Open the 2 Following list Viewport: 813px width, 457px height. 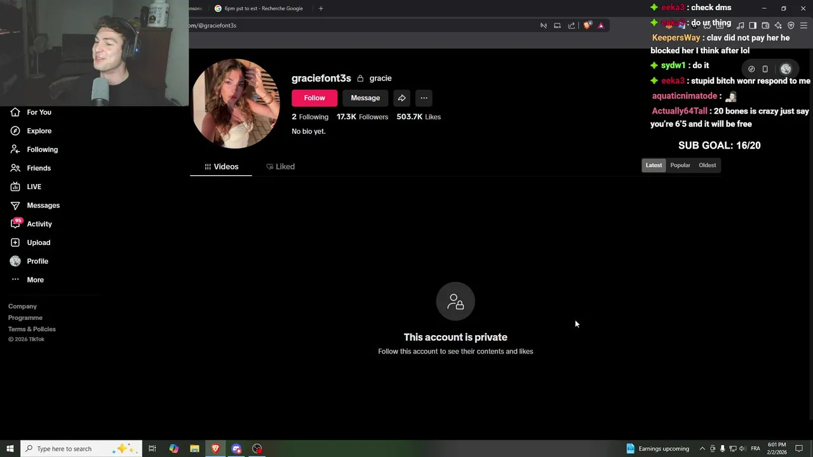point(310,117)
